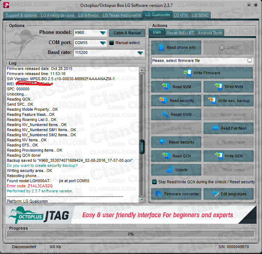The height and width of the screenshot is (254, 262).
Task: Click the Read security orange arrow icon
Action: click(163, 100)
